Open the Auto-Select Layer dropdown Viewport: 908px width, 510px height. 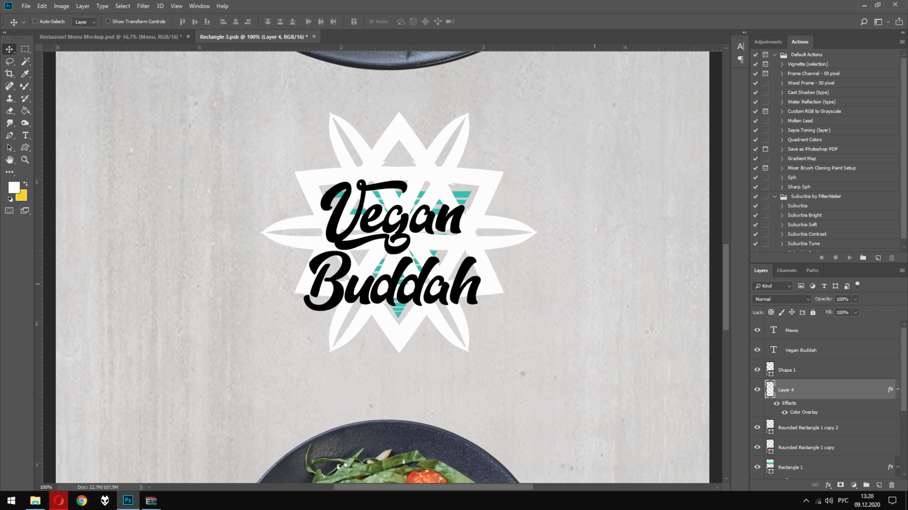click(x=85, y=22)
